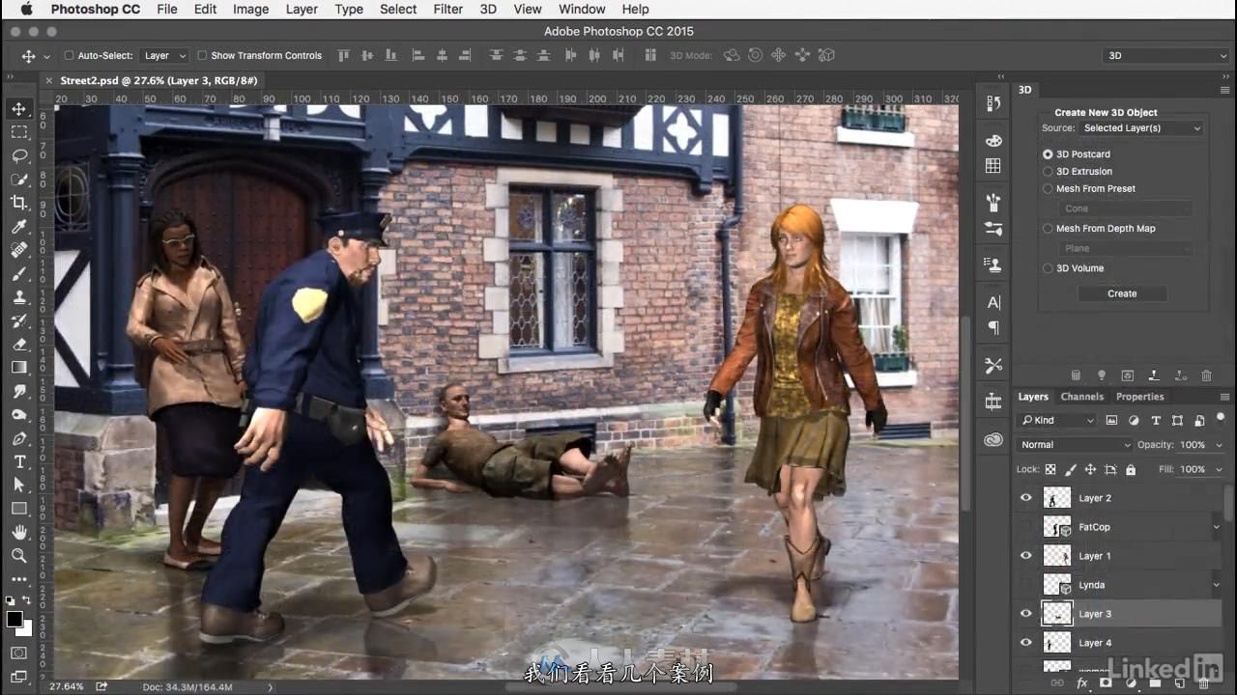Click the lock all padlock icon
1237x695 pixels.
click(1131, 469)
